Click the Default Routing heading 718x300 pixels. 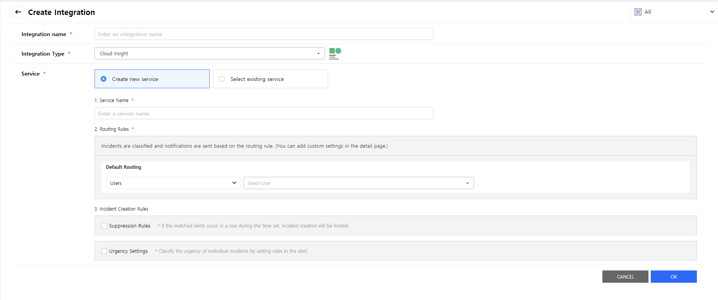pyautogui.click(x=123, y=167)
